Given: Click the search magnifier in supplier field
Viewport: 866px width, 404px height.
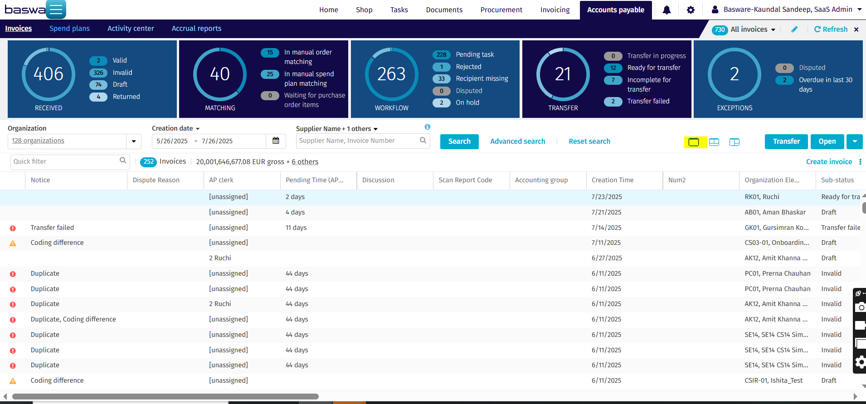Looking at the screenshot, I should tap(423, 141).
